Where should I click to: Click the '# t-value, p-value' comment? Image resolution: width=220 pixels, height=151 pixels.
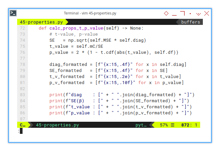74,34
